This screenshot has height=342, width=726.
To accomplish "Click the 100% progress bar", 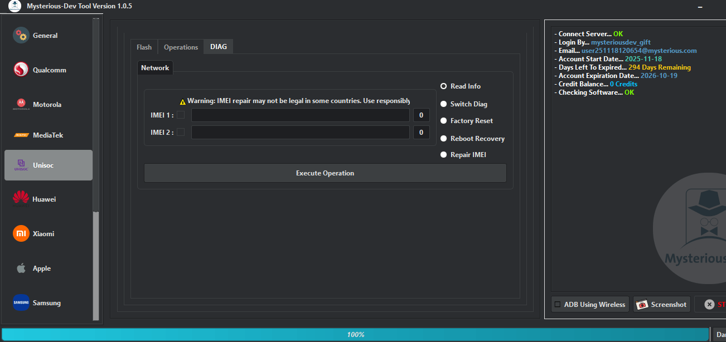I will click(356, 334).
